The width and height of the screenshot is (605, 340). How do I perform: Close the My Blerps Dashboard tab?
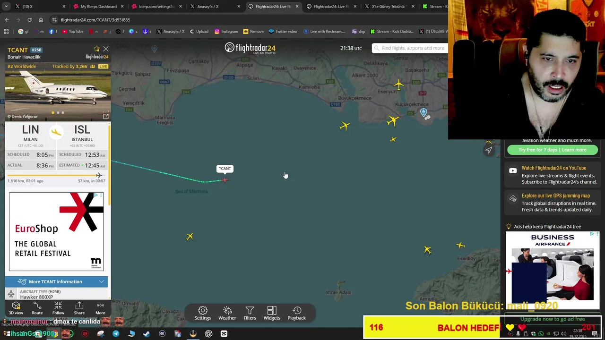tap(122, 7)
